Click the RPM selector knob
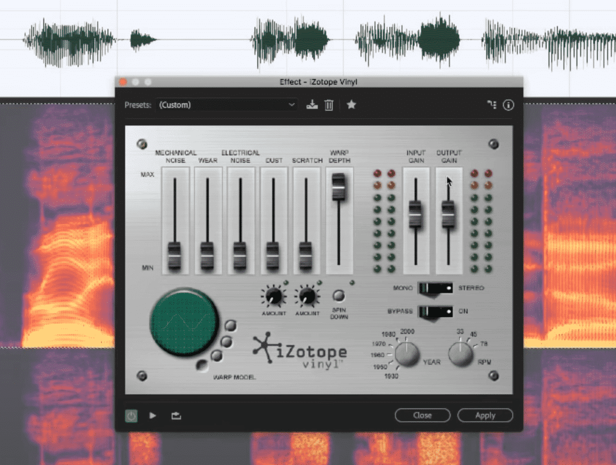Image resolution: width=616 pixels, height=465 pixels. pos(461,355)
